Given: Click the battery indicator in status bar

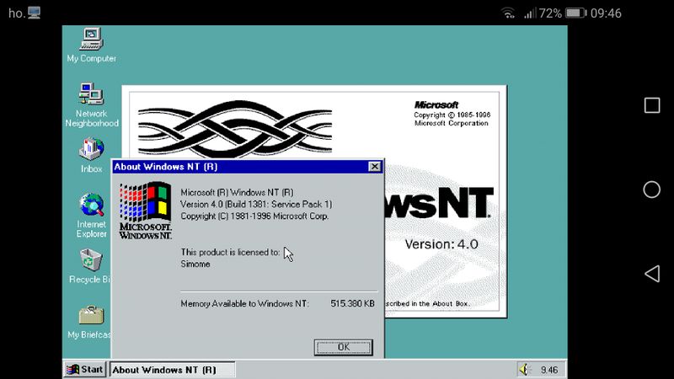Looking at the screenshot, I should 576,13.
